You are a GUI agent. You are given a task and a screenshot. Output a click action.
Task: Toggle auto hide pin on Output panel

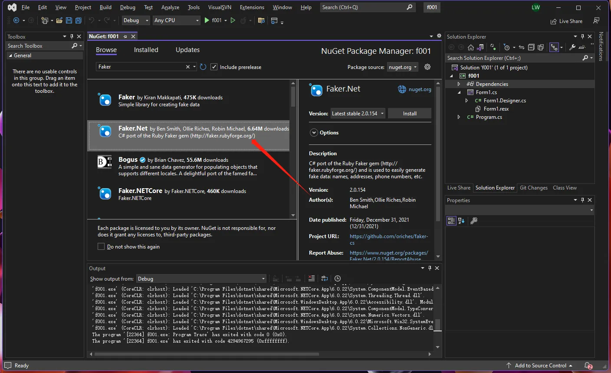pos(430,268)
